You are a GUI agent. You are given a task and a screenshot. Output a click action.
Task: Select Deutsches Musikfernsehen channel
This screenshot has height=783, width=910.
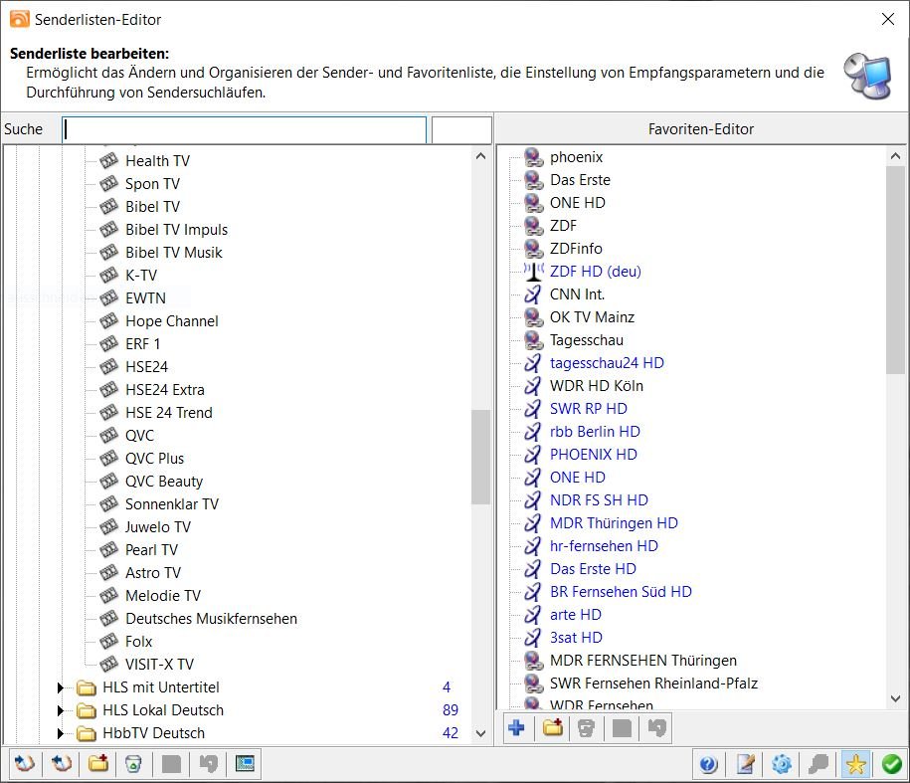211,619
